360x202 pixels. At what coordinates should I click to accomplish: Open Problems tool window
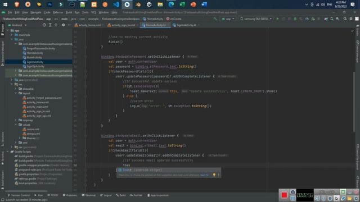point(70,195)
